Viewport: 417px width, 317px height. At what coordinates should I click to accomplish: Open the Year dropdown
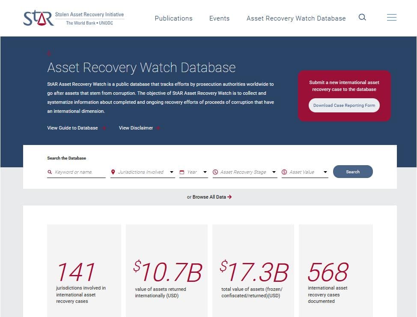coord(205,172)
